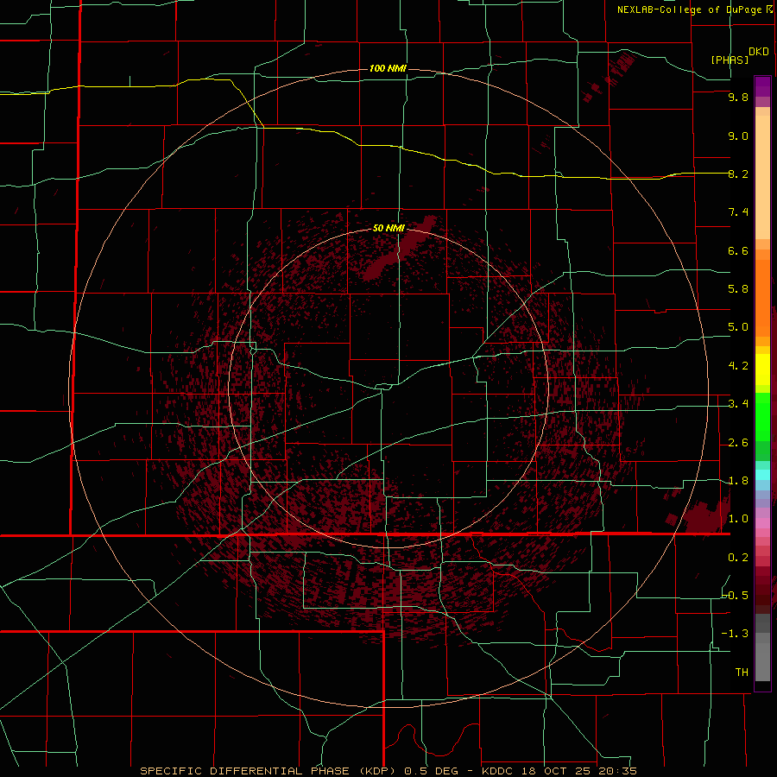This screenshot has width=777, height=777.
Task: Pick the 9.0 value on color scale
Action: coord(738,136)
